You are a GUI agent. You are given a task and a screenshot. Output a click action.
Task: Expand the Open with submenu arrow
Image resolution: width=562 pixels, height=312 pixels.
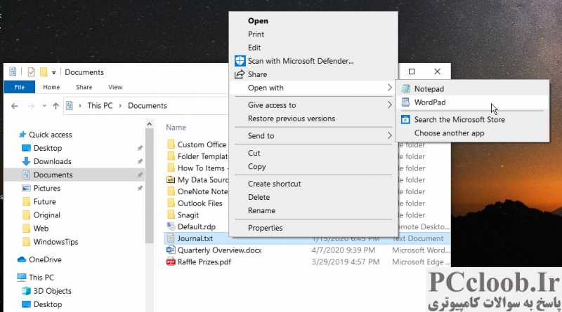(390, 88)
